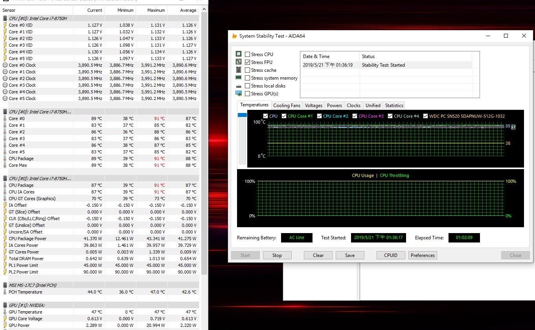Click the RAM module icon beside Stress system memory

[x=238, y=78]
